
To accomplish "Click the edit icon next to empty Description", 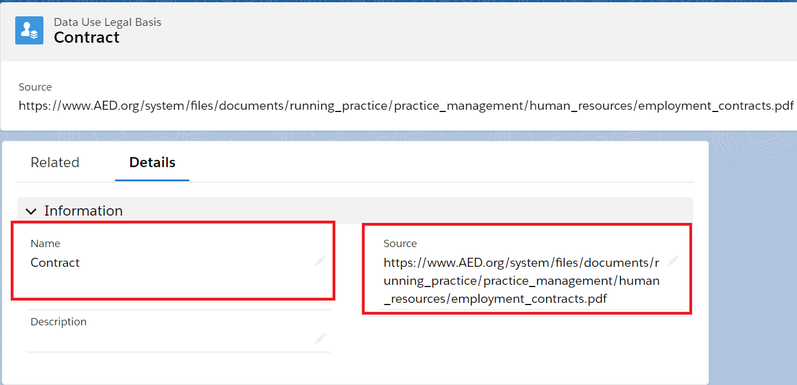I will (320, 339).
